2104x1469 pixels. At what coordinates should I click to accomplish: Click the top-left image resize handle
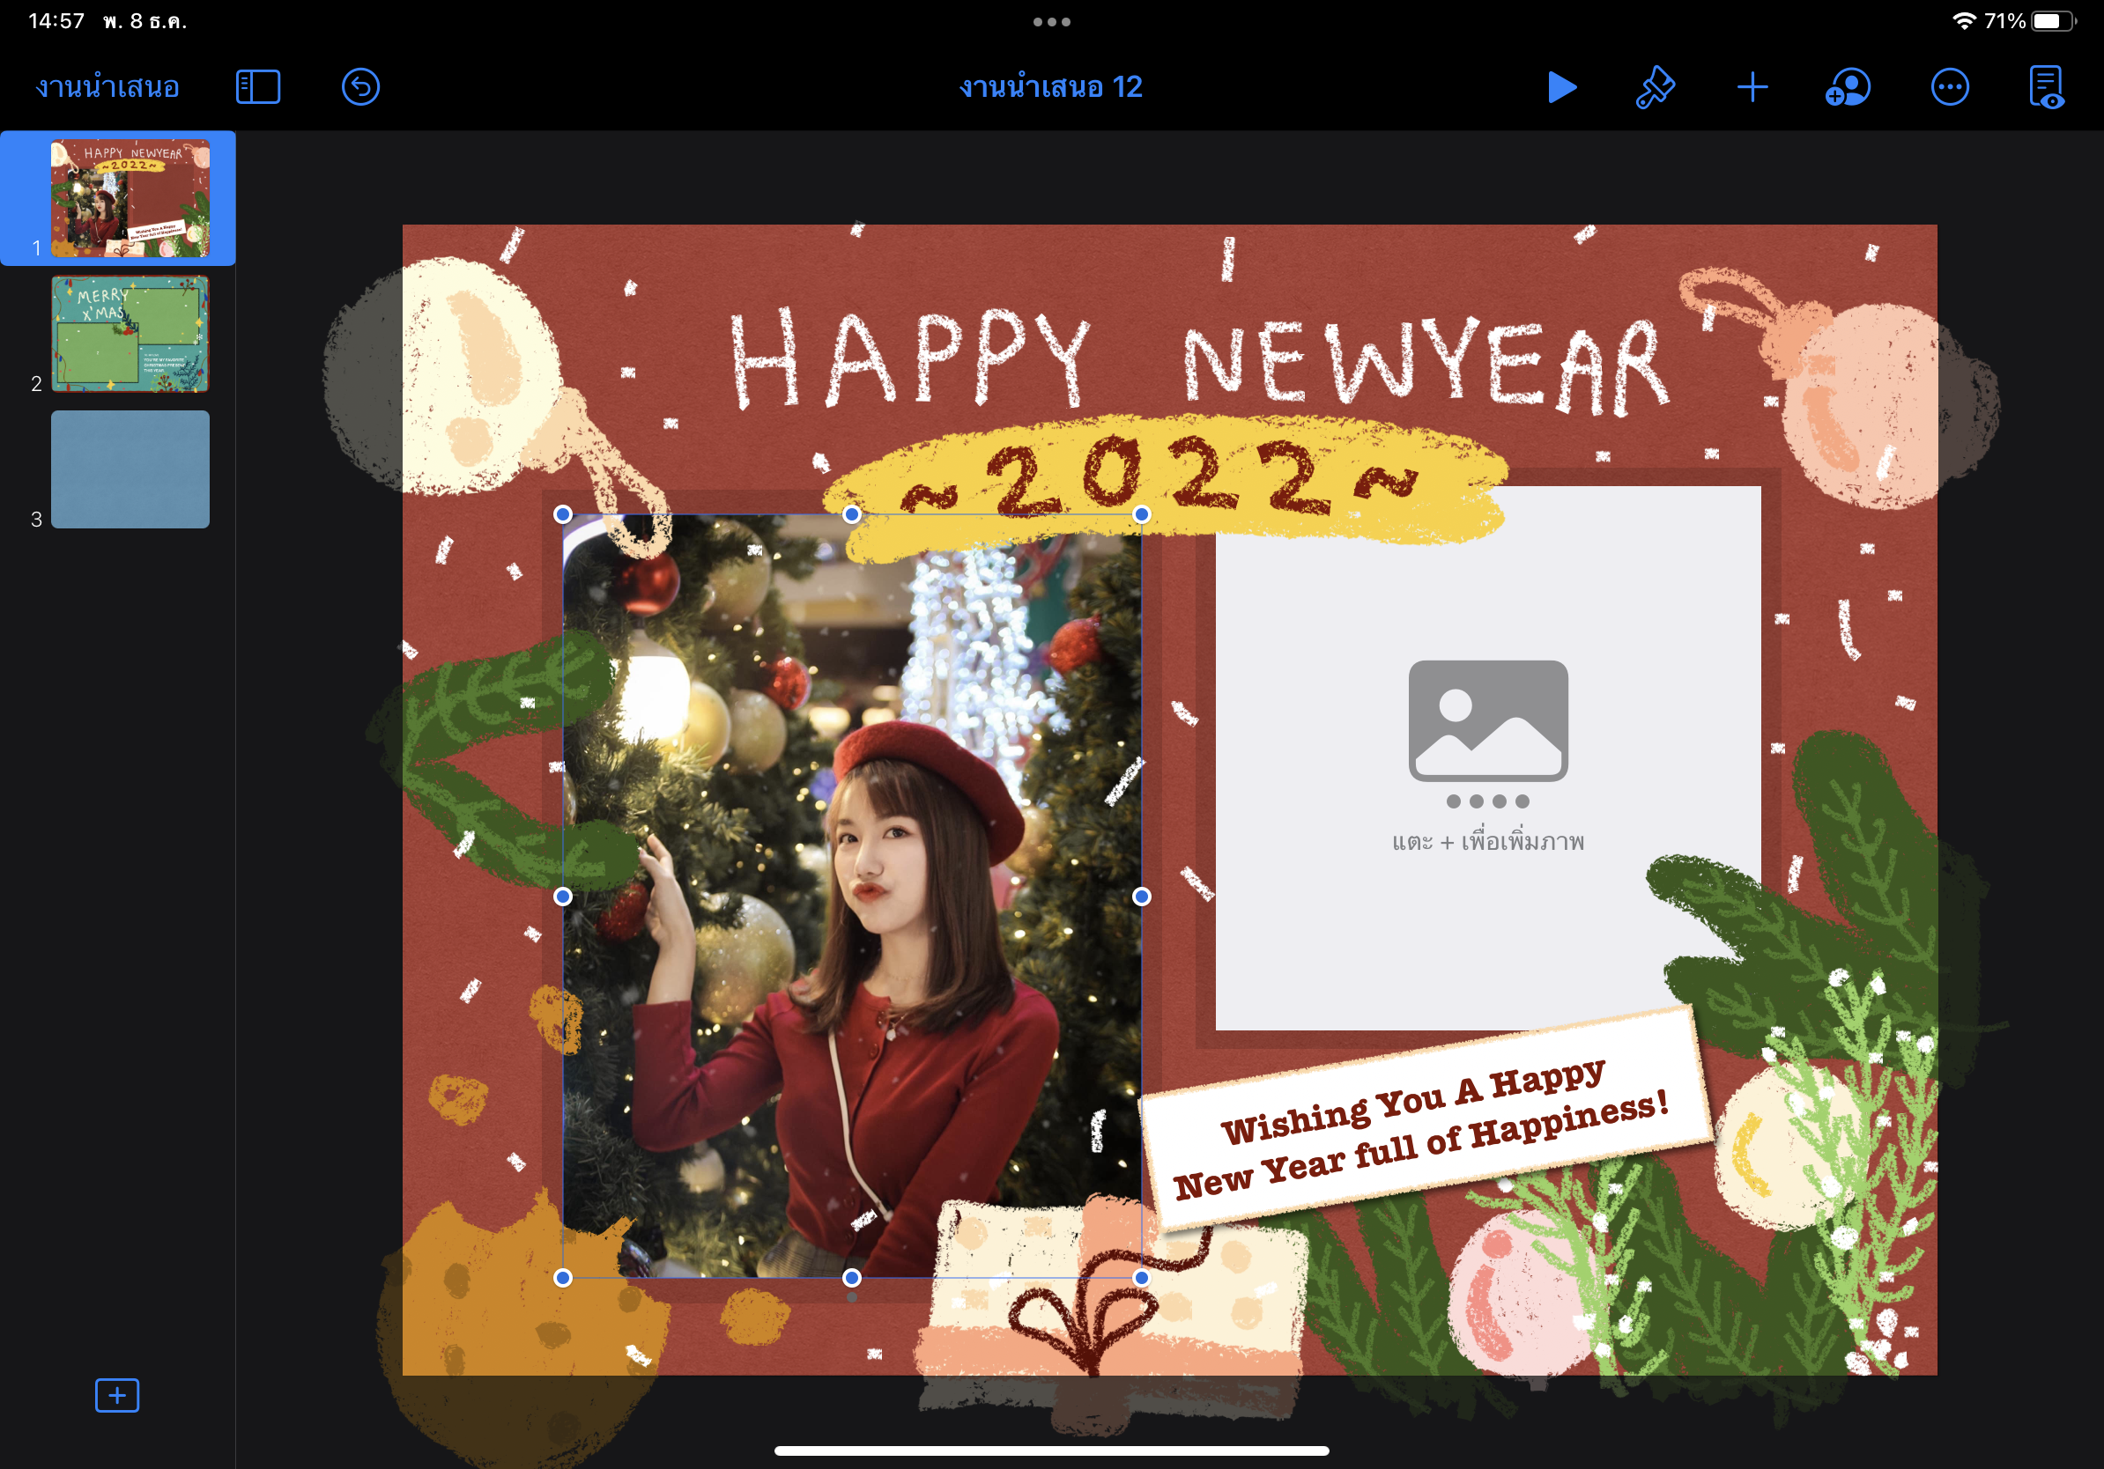[x=563, y=514]
